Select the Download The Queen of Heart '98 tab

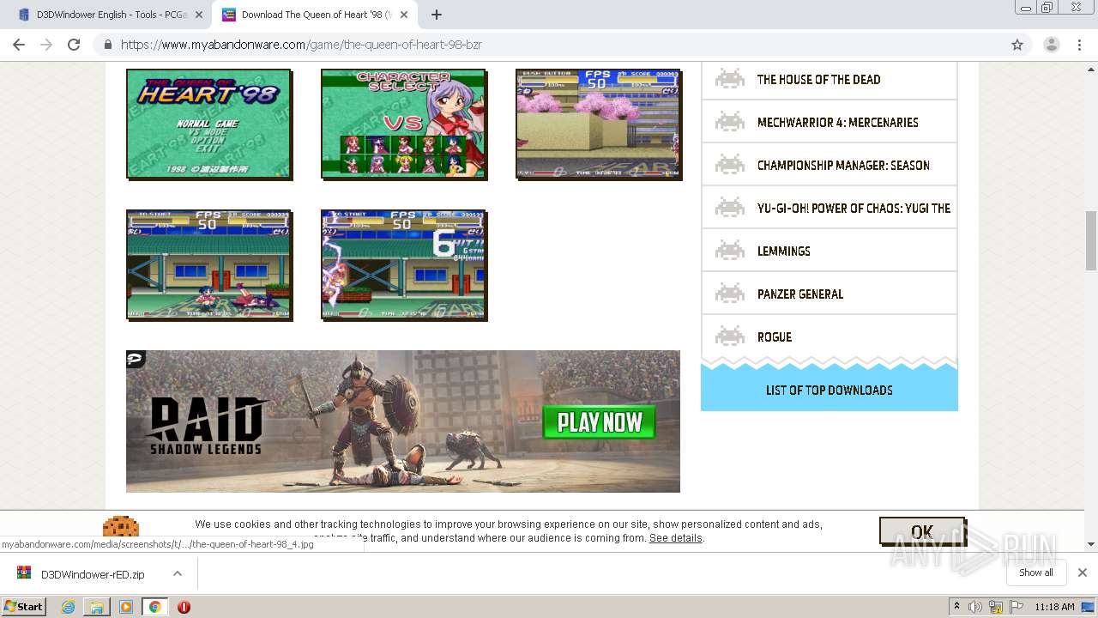[314, 15]
